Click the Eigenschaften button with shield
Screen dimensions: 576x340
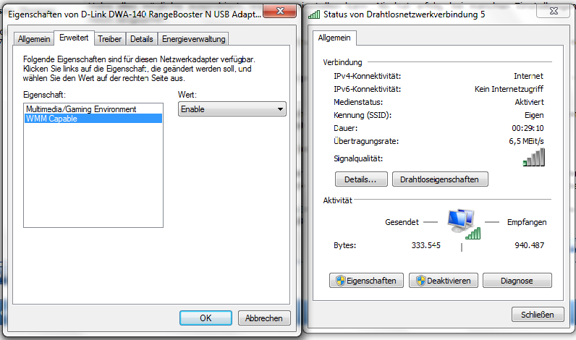(366, 281)
